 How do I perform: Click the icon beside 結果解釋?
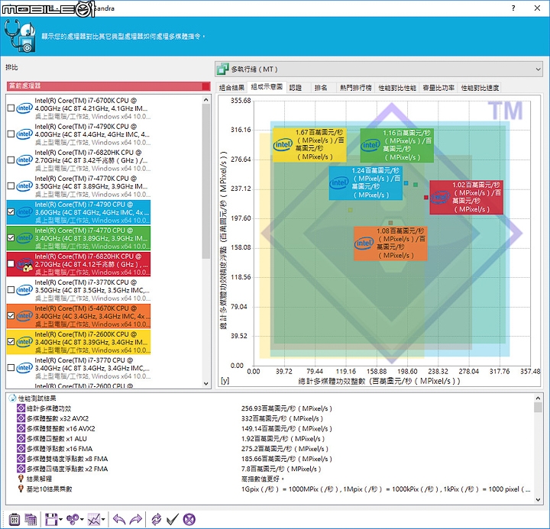tap(21, 479)
